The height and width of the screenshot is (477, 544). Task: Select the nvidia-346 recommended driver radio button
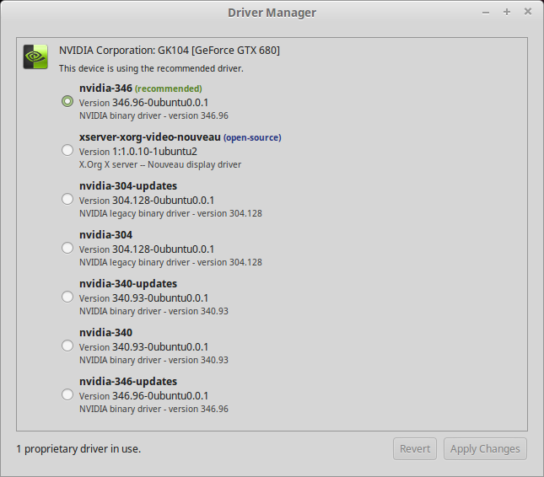click(x=67, y=101)
